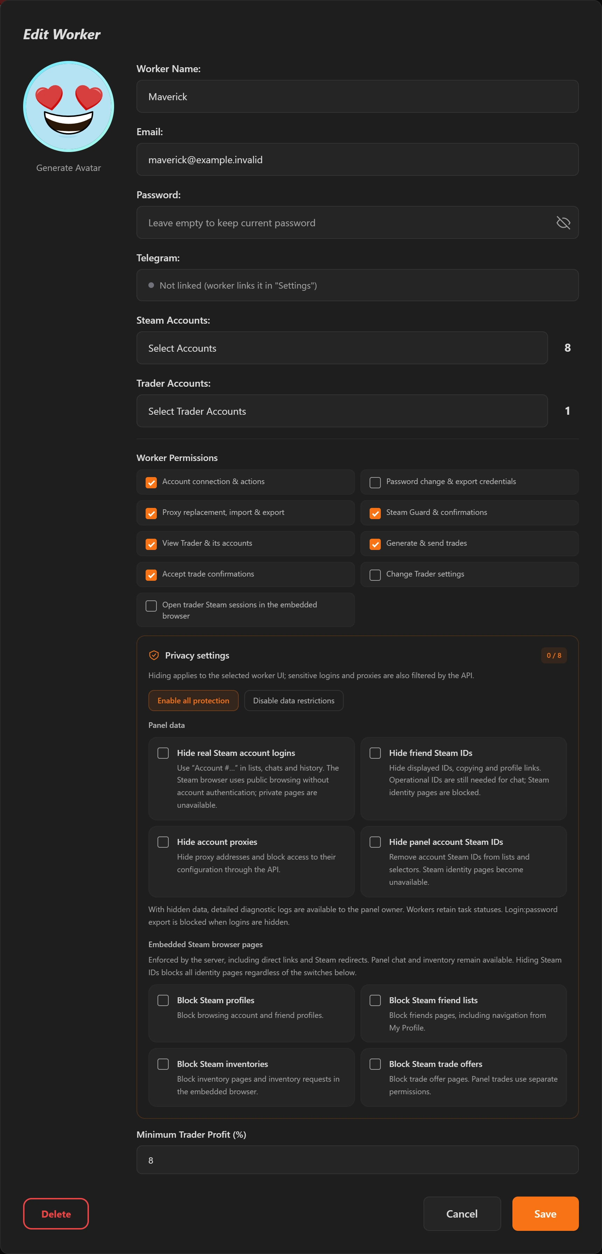602x1254 pixels.
Task: Click the Privacy settings shield icon
Action: click(154, 655)
